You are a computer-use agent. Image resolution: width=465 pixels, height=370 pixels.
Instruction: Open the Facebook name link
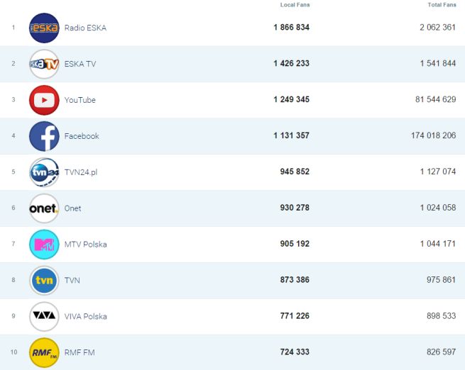coord(82,136)
